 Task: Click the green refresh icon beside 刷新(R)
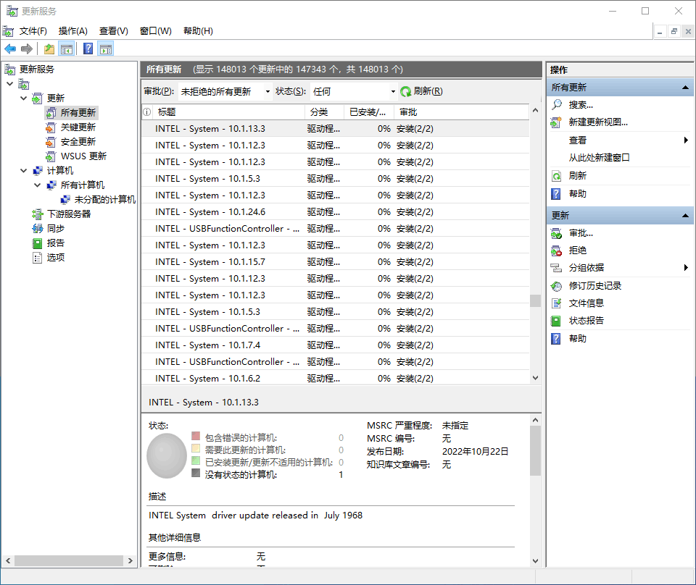coord(406,92)
